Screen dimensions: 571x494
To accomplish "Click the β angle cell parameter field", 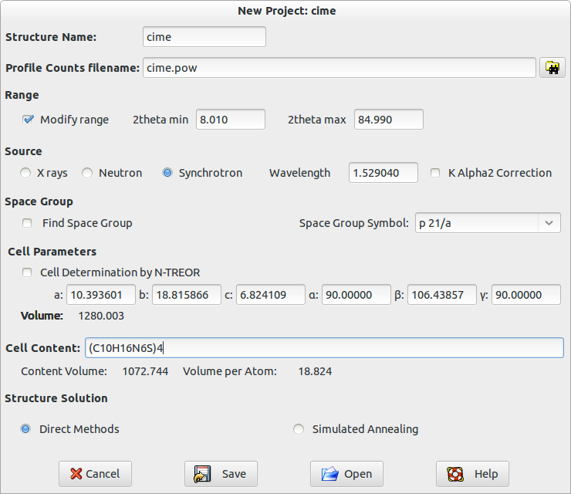I will click(x=441, y=295).
